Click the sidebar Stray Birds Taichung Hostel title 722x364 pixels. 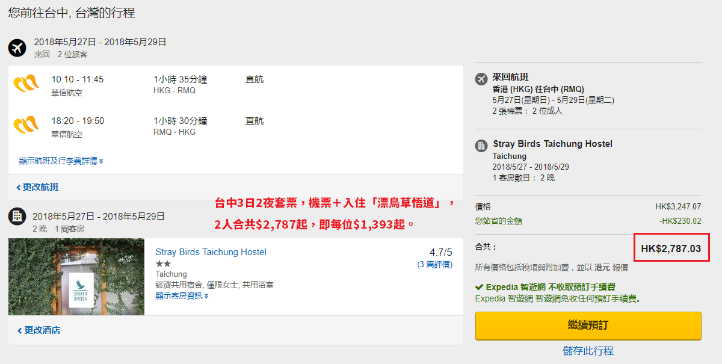(552, 144)
